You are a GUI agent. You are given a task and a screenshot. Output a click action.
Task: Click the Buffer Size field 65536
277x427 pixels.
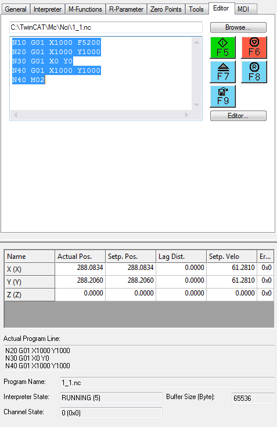click(253, 398)
